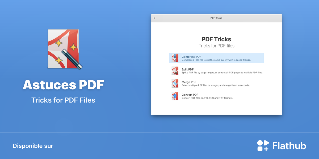Screen dimensions: 319x159
Task: Select the Compress PDF label
Action: tap(191, 57)
